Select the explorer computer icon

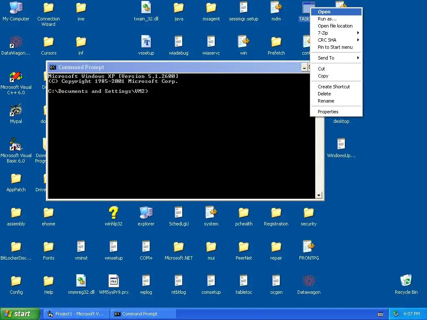(146, 213)
